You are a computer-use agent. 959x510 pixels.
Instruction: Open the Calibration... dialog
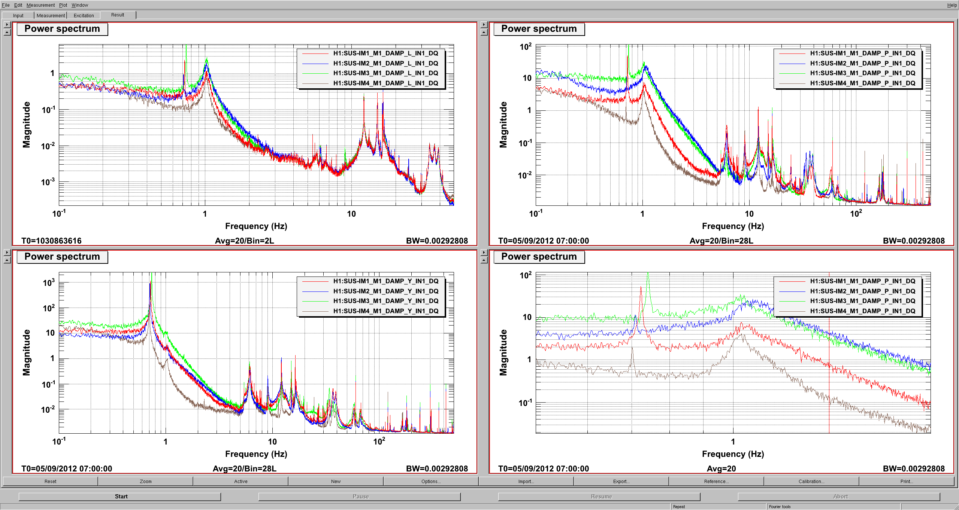[812, 481]
